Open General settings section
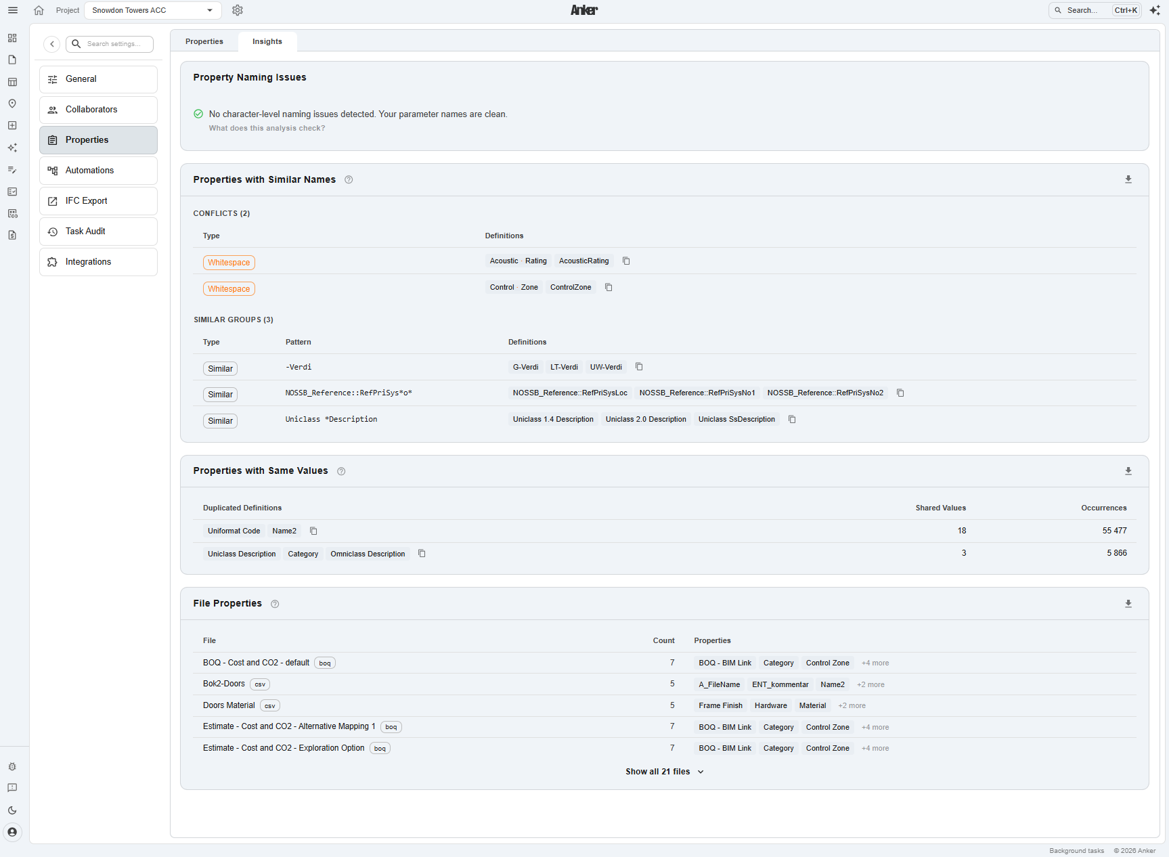Image resolution: width=1169 pixels, height=857 pixels. click(x=99, y=79)
